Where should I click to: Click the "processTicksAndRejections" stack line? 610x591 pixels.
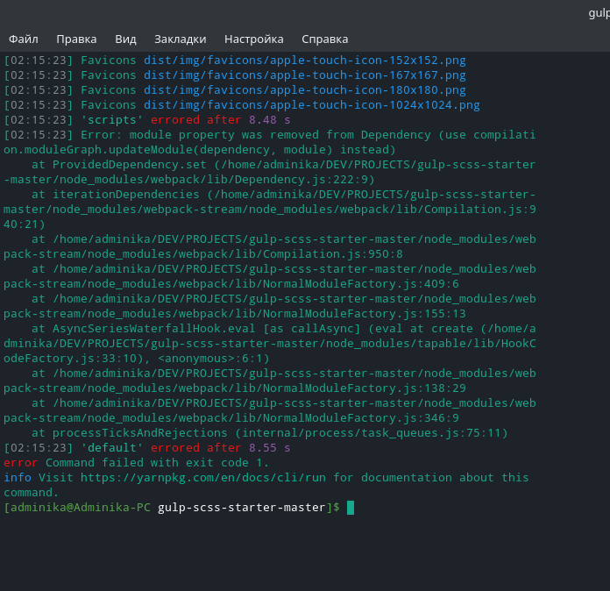pyautogui.click(x=270, y=433)
